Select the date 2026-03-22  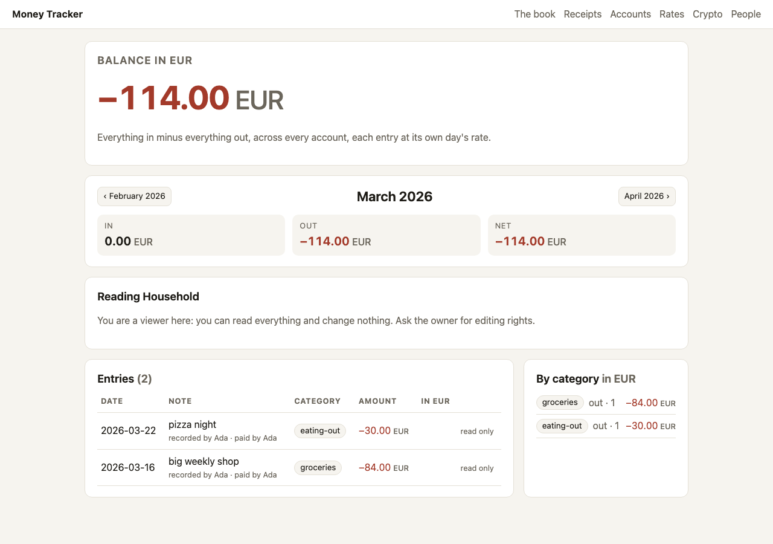pos(128,431)
